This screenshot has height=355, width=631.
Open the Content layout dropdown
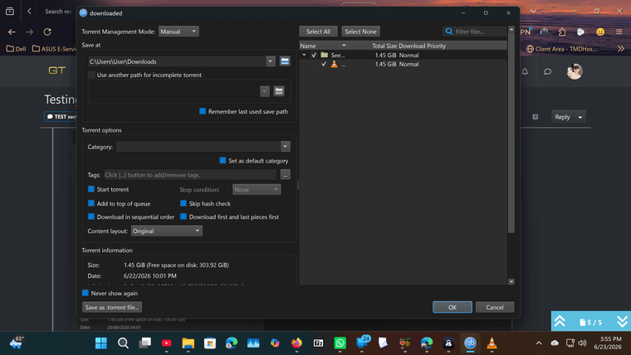point(167,231)
